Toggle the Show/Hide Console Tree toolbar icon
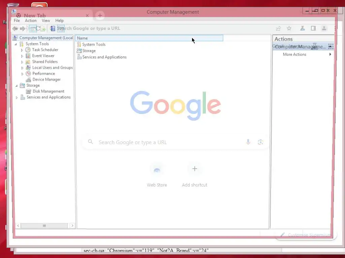 pos(33,29)
